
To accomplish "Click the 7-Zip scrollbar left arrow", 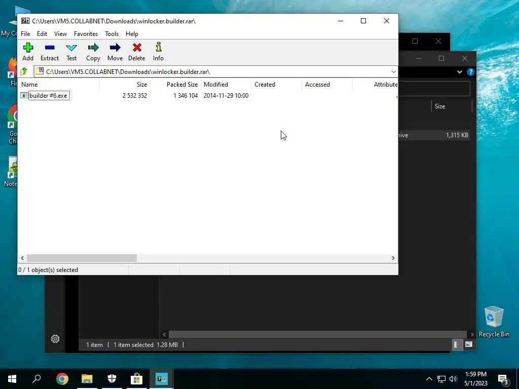I will click(x=22, y=258).
